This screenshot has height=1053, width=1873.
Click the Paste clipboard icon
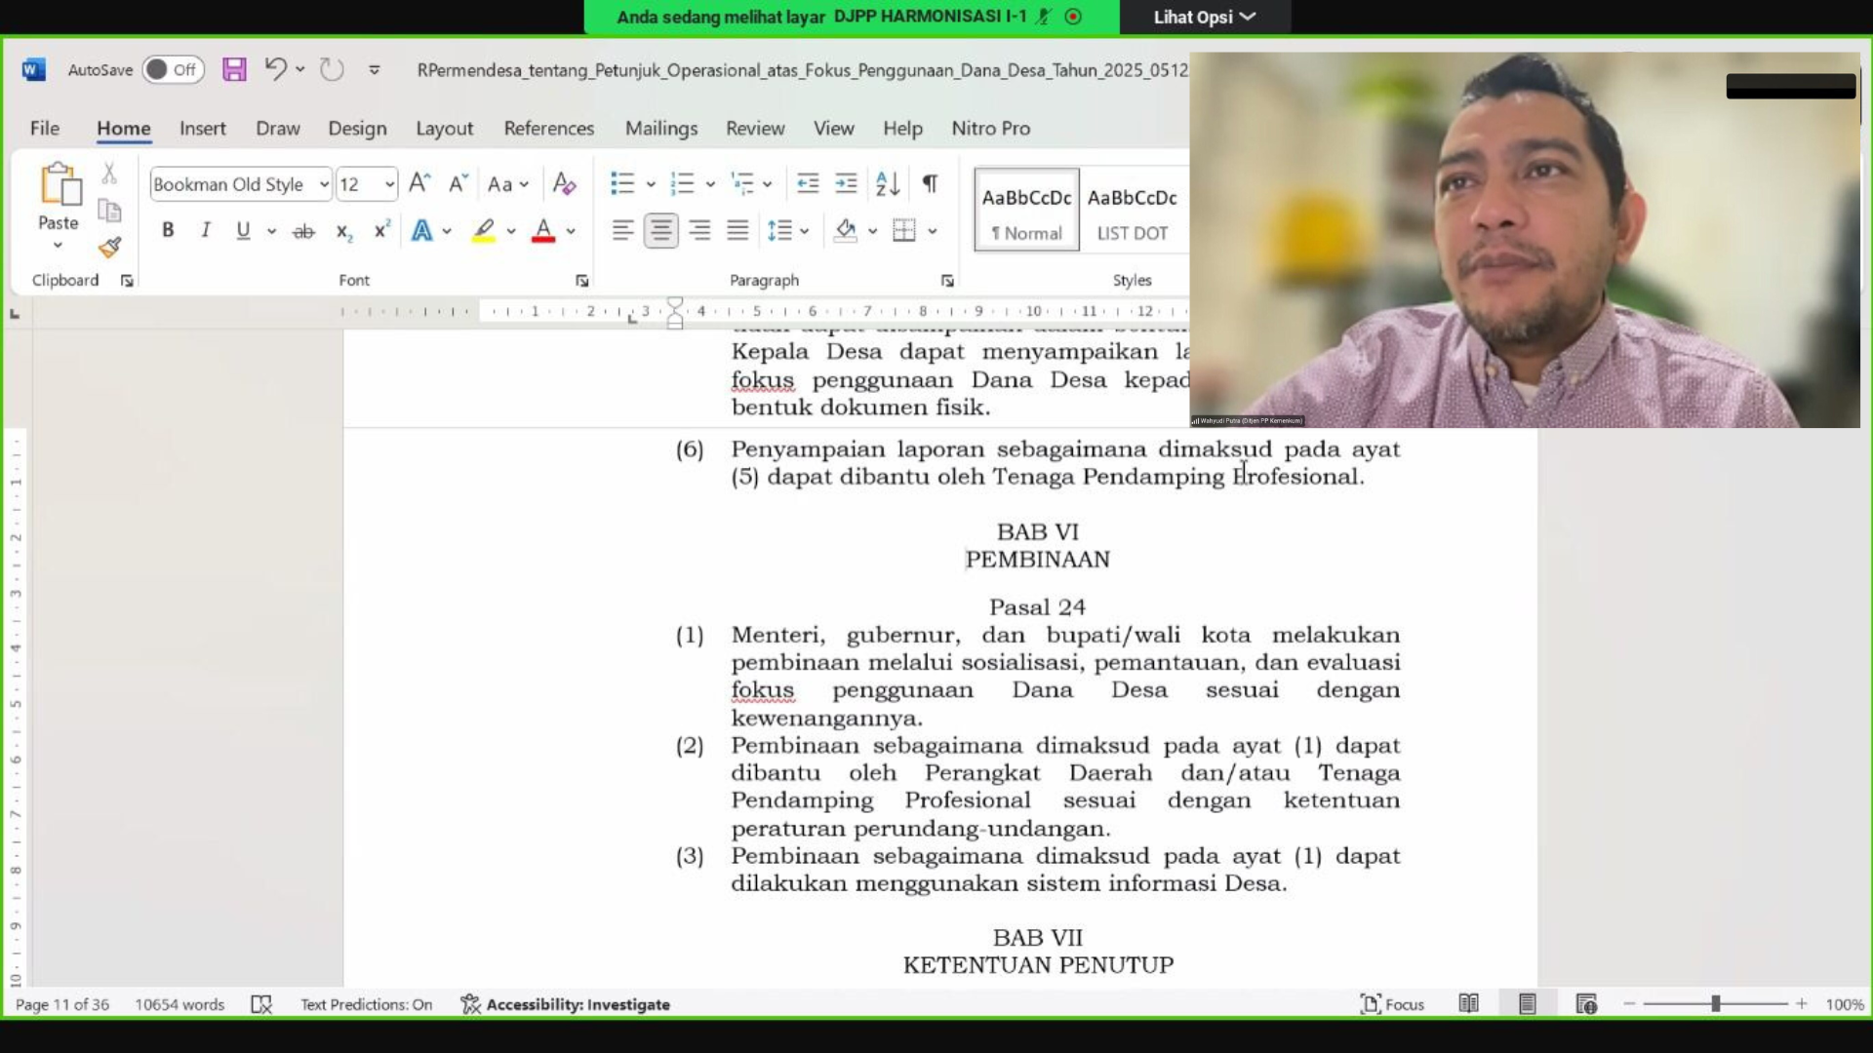tap(59, 184)
